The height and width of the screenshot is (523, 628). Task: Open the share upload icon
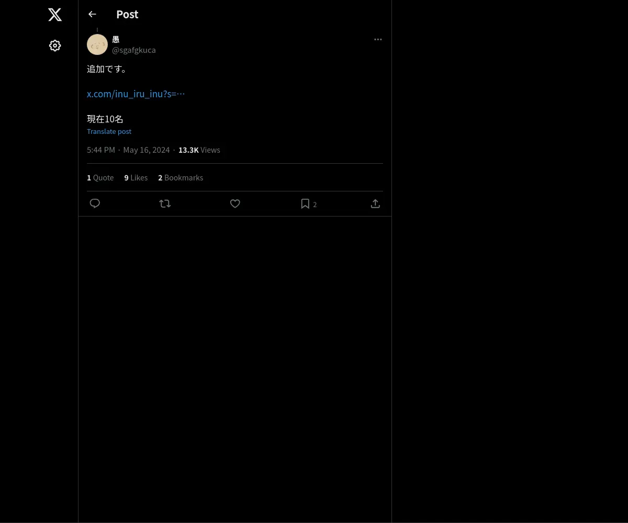coord(375,203)
